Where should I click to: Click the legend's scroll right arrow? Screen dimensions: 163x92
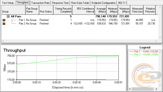(x=156, y=89)
